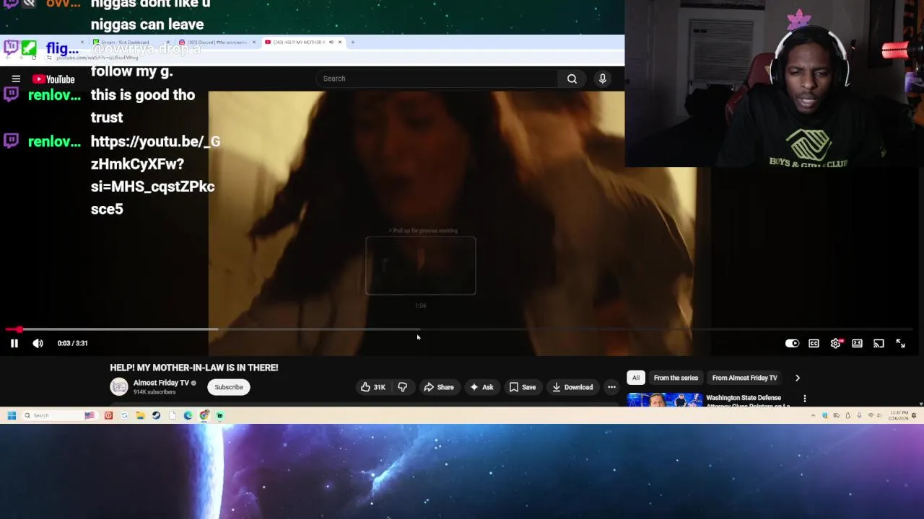The width and height of the screenshot is (924, 519).
Task: Open the three-dot more actions menu
Action: tap(611, 387)
